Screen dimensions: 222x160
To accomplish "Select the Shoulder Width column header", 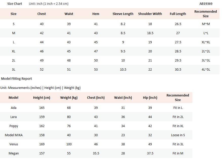I will (x=150, y=14).
